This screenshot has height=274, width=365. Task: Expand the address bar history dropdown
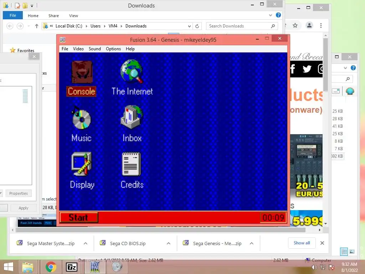189,26
